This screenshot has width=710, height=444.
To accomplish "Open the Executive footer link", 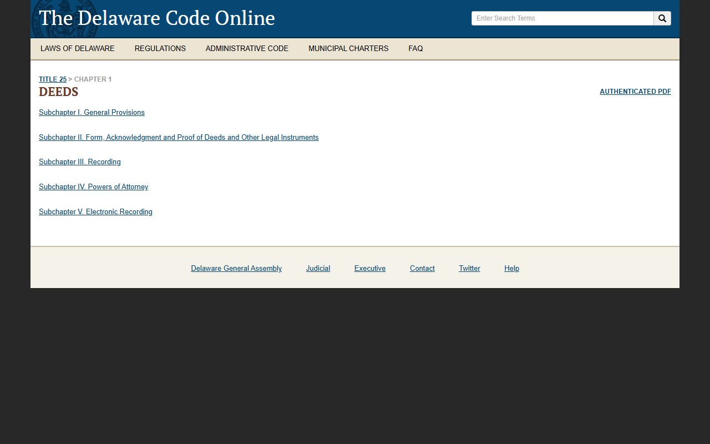I will point(370,269).
